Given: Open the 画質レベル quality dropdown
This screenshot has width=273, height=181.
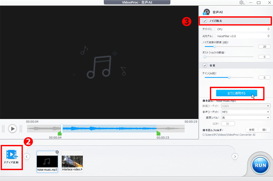Looking at the screenshot, I should pyautogui.click(x=246, y=117).
